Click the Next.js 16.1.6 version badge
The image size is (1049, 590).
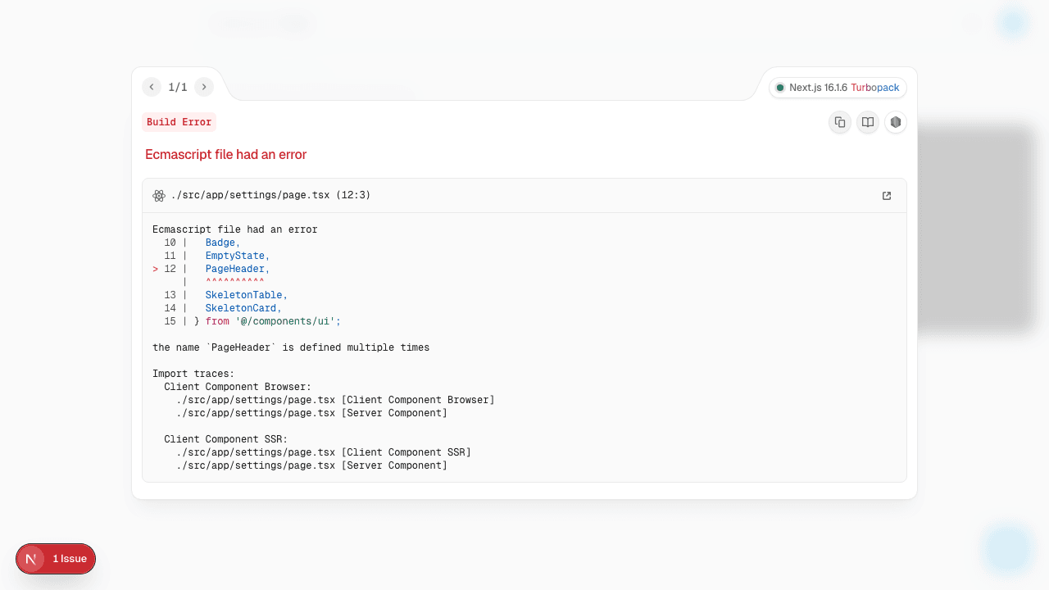click(817, 88)
